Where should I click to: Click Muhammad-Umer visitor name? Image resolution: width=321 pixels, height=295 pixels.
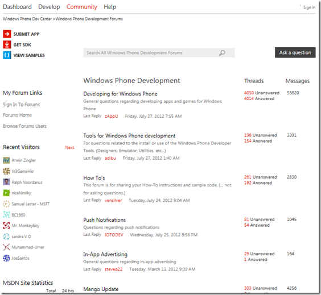28,247
